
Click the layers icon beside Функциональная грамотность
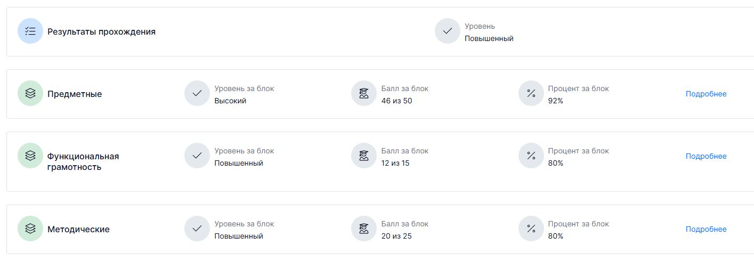(x=30, y=156)
